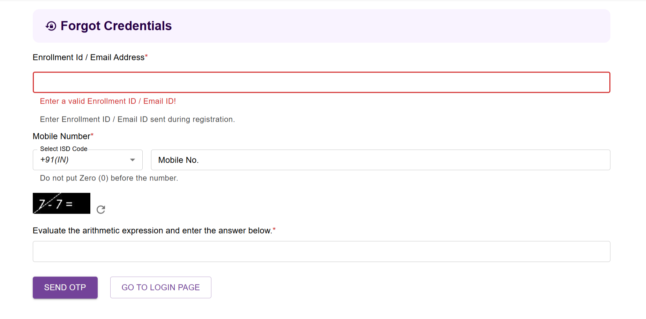The image size is (646, 319).
Task: Click the red asterisk beside Email Address
Action: pyautogui.click(x=147, y=56)
